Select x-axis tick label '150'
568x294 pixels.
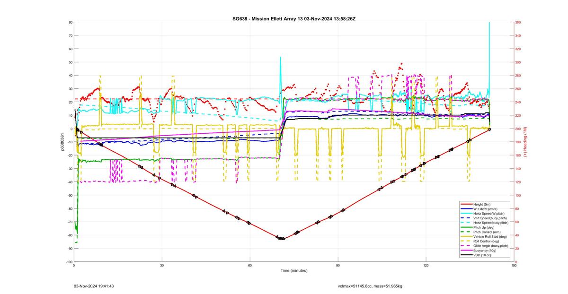[514, 265]
